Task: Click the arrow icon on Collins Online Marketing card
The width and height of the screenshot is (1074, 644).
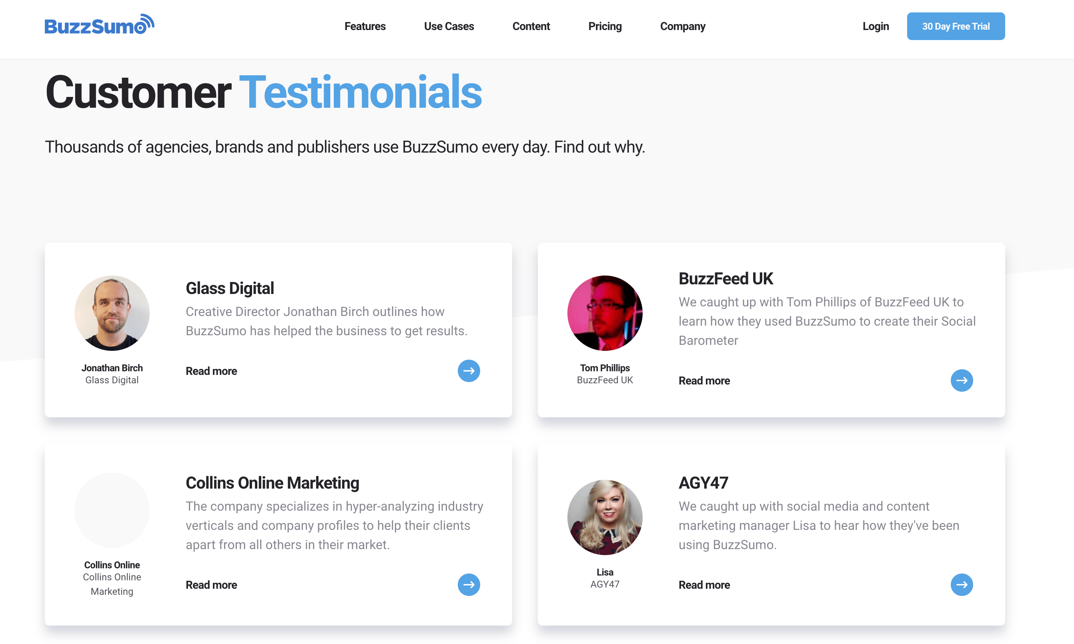Action: (469, 584)
